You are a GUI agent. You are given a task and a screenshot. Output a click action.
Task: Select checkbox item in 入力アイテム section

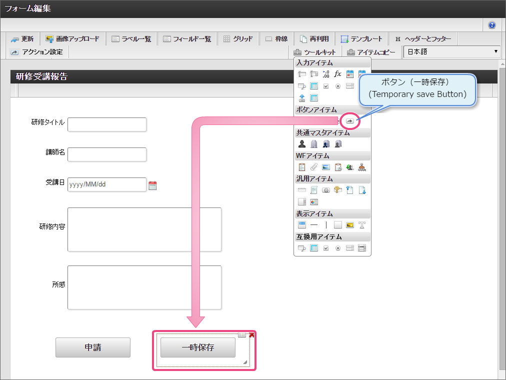[x=325, y=86]
